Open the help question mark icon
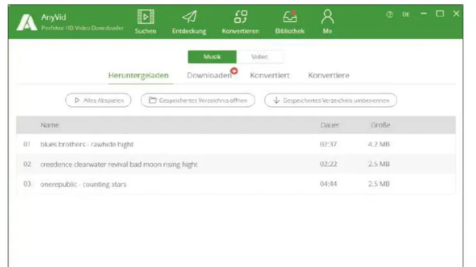The width and height of the screenshot is (476, 267). click(390, 14)
